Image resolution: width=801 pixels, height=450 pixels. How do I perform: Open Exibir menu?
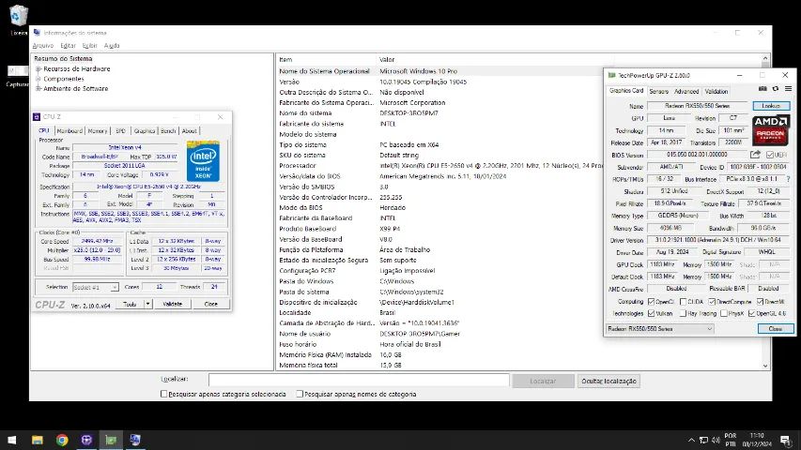tap(90, 45)
